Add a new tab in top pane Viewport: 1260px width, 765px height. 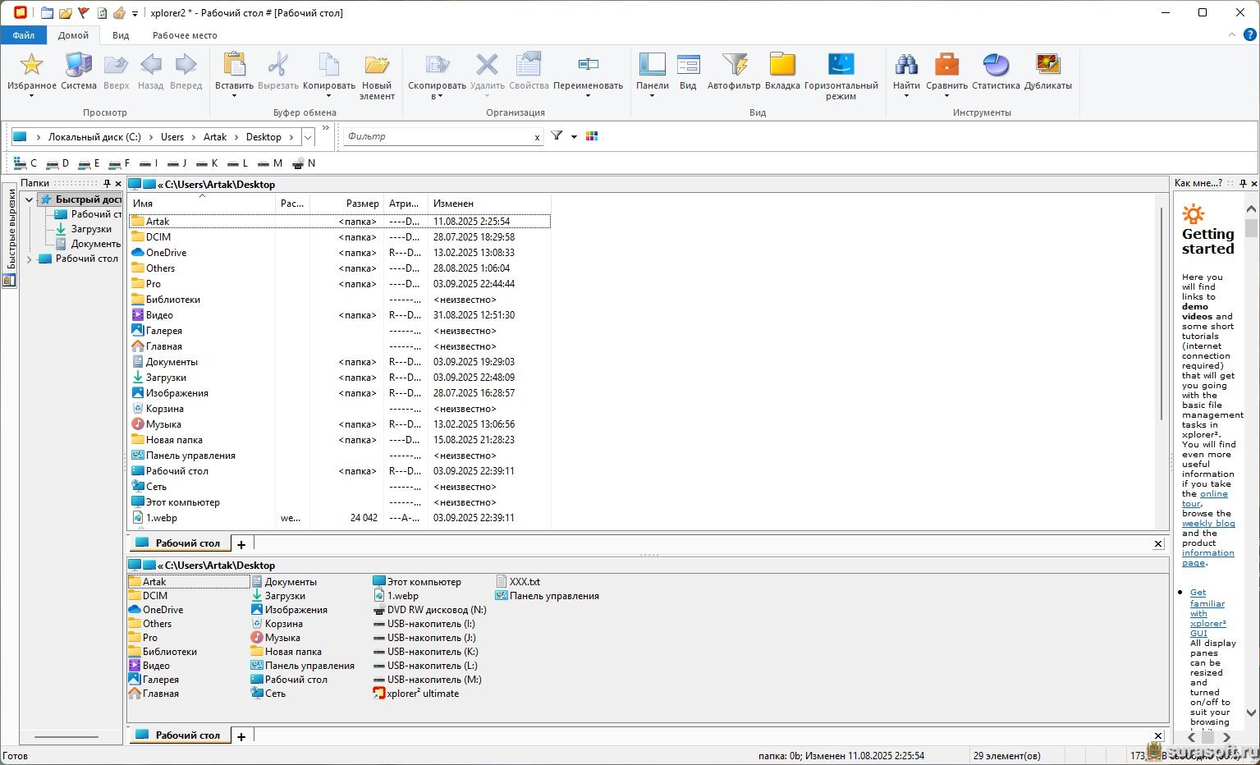point(241,544)
